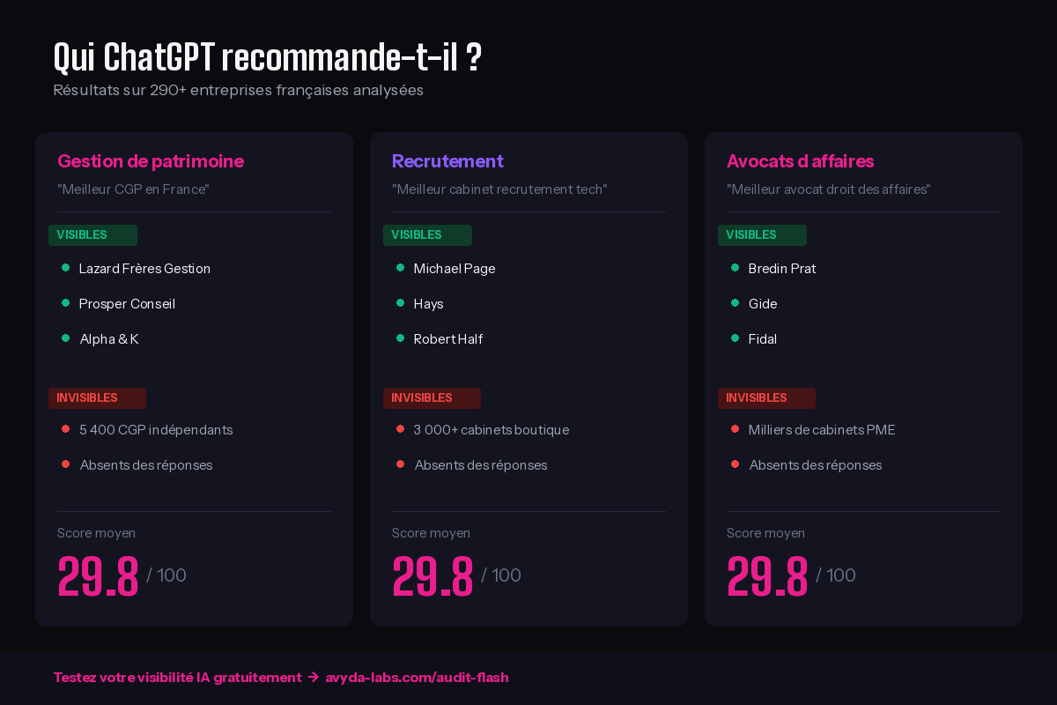Screen dimensions: 1057x705
Task: Click the green bullet beside Lazard Frères Gestion
Action: click(x=65, y=267)
